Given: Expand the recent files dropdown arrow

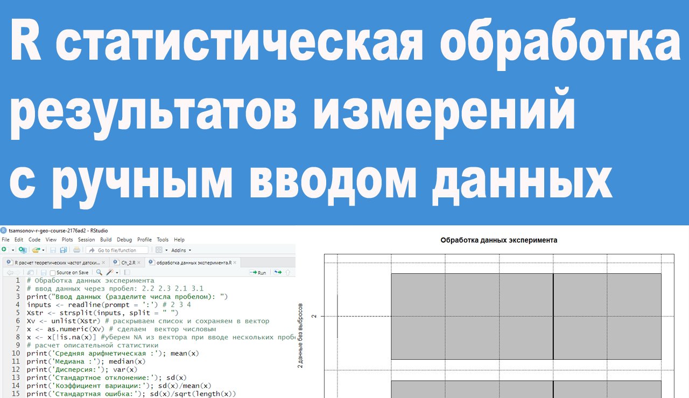Looking at the screenshot, I should [x=43, y=251].
